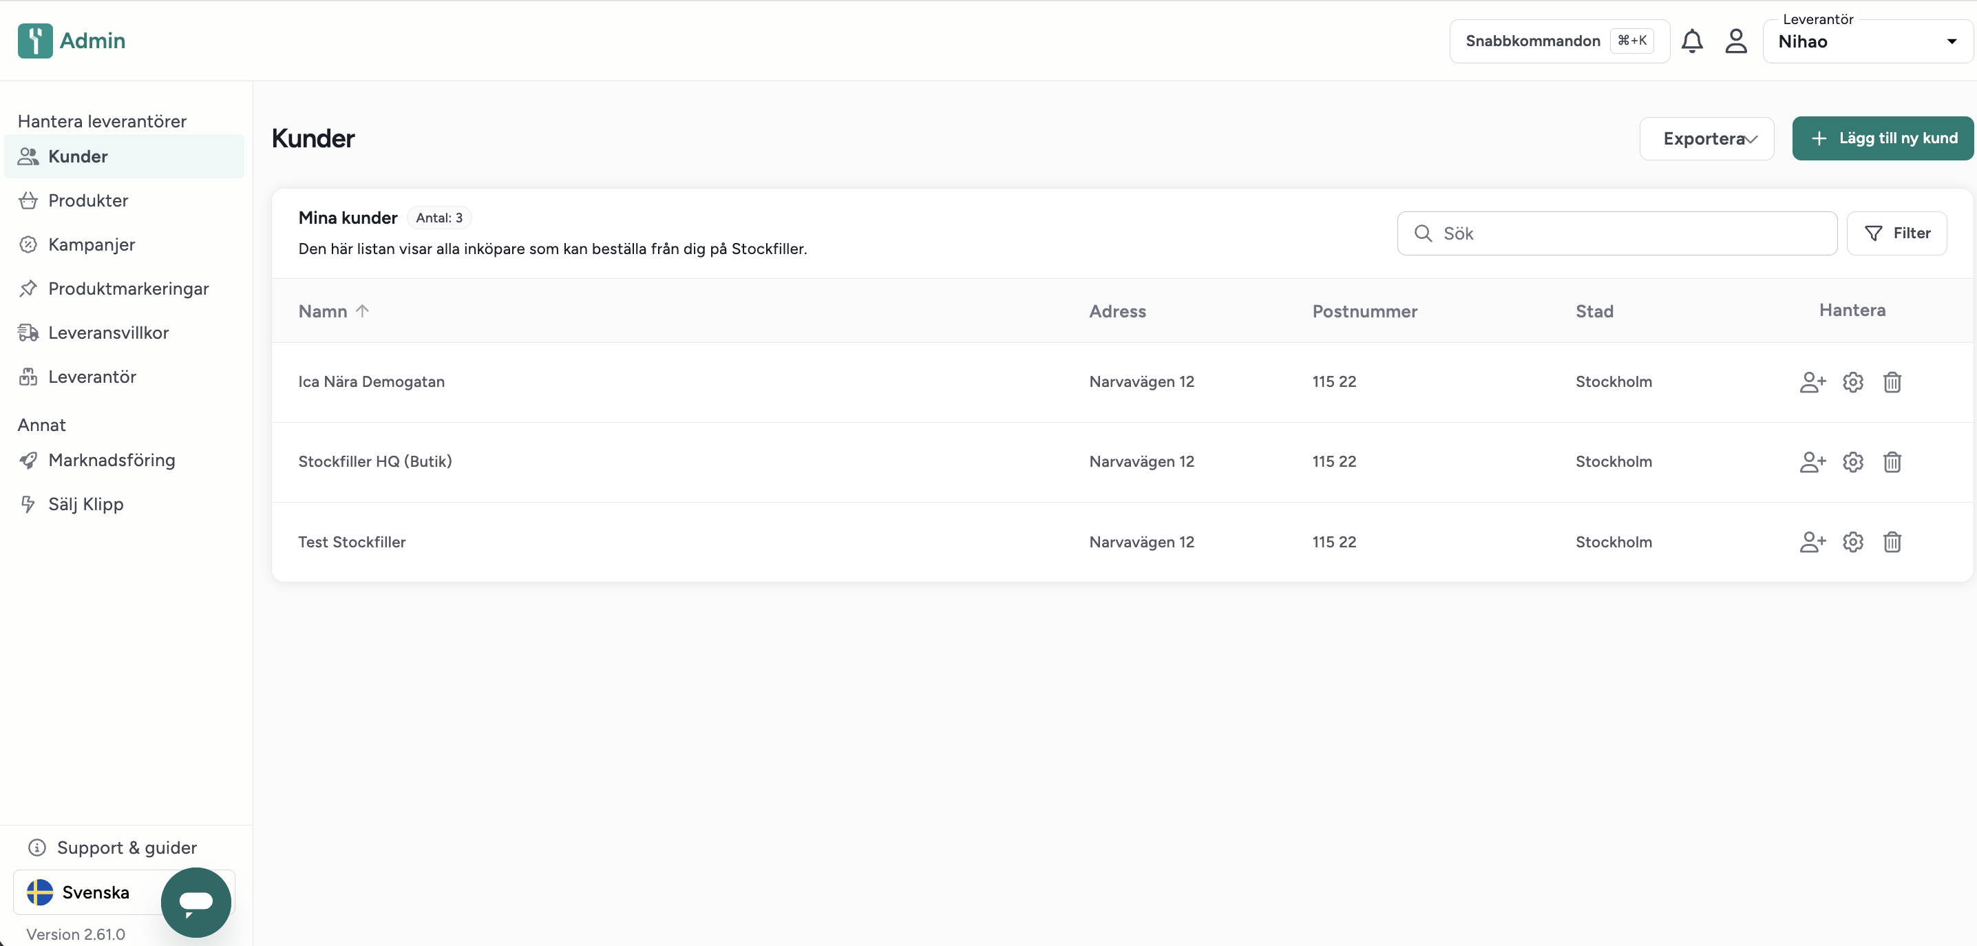This screenshot has width=1977, height=946.
Task: Click the Adress column header
Action: click(1117, 311)
